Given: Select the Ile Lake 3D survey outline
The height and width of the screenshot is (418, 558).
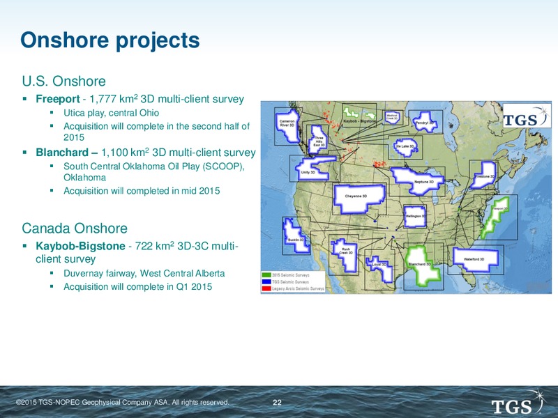Looking at the screenshot, I should (405, 147).
